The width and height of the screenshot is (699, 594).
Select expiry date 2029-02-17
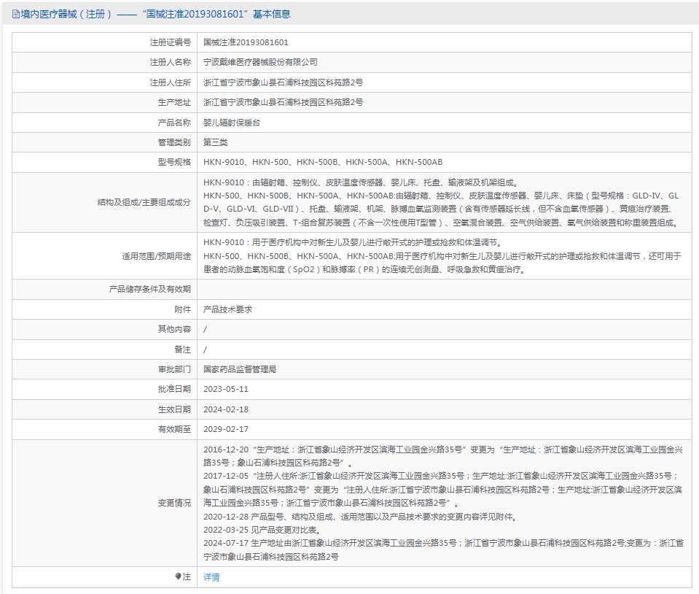coord(226,429)
